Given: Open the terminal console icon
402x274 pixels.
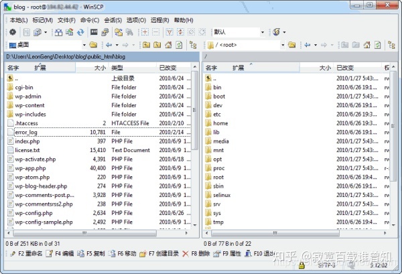Looking at the screenshot, I should tap(94, 32).
